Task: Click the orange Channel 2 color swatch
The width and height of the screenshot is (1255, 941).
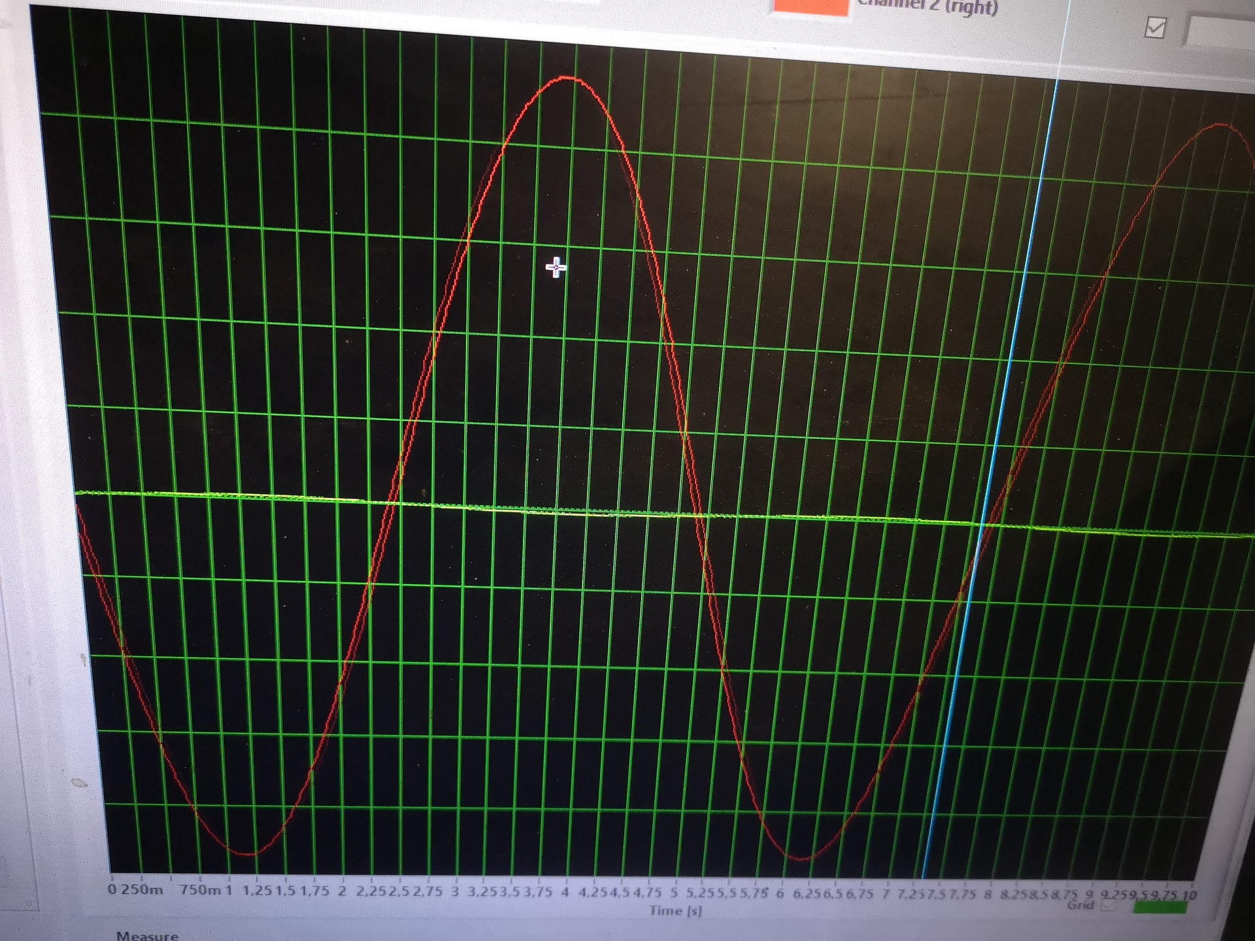Action: tap(811, 7)
